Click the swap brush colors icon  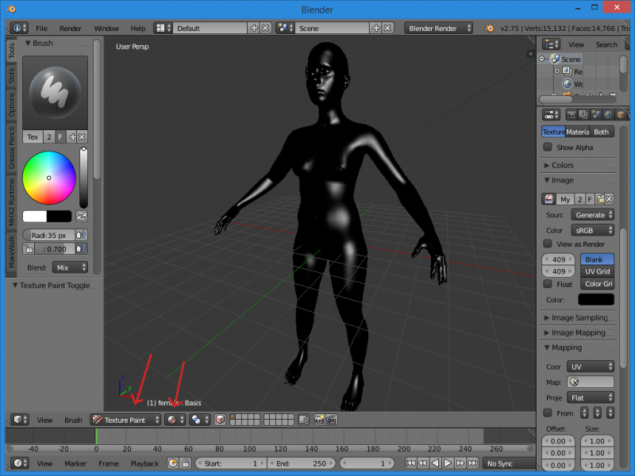point(82,216)
